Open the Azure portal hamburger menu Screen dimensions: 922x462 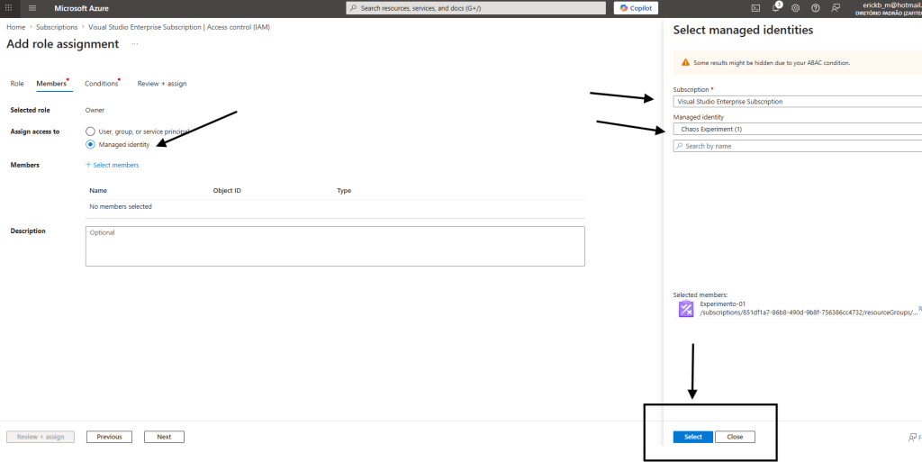coord(33,8)
